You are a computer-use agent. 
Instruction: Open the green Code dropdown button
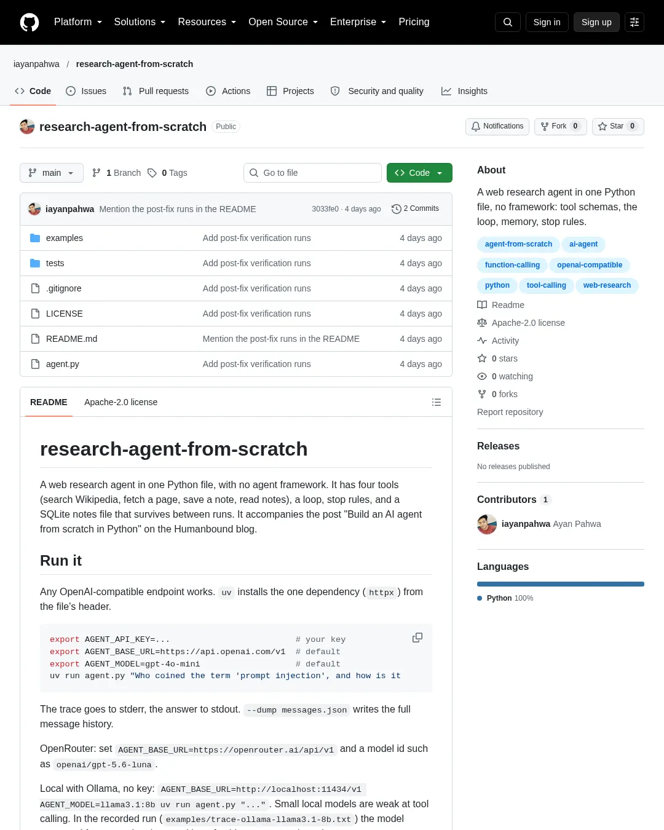point(419,173)
